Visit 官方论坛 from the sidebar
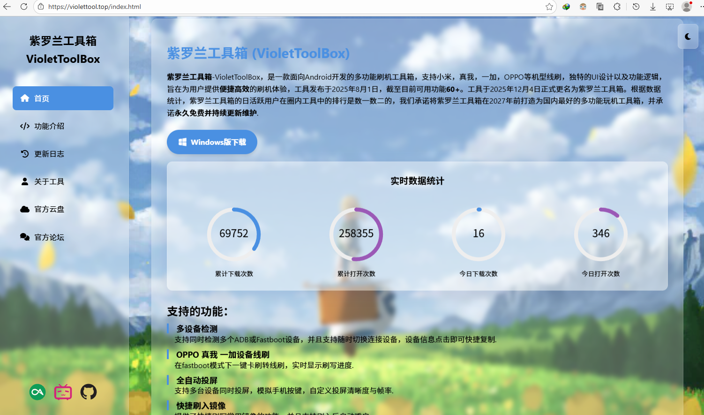The width and height of the screenshot is (704, 415). (x=49, y=237)
